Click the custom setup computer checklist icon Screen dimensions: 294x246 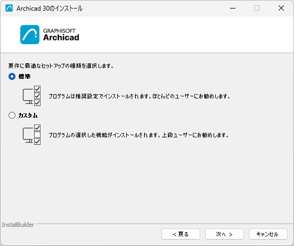click(x=31, y=135)
